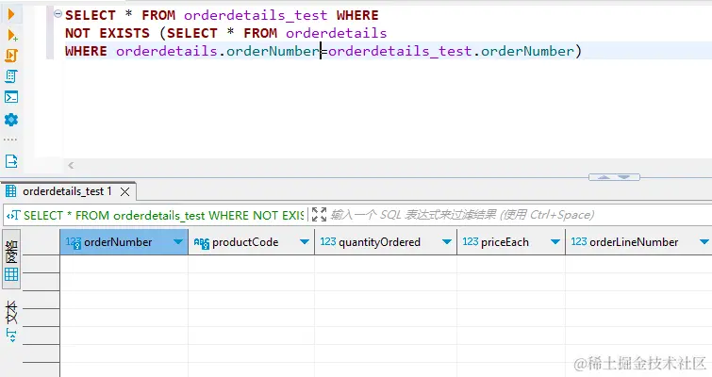Execute the SQL script icon
Image resolution: width=712 pixels, height=377 pixels.
pyautogui.click(x=11, y=56)
